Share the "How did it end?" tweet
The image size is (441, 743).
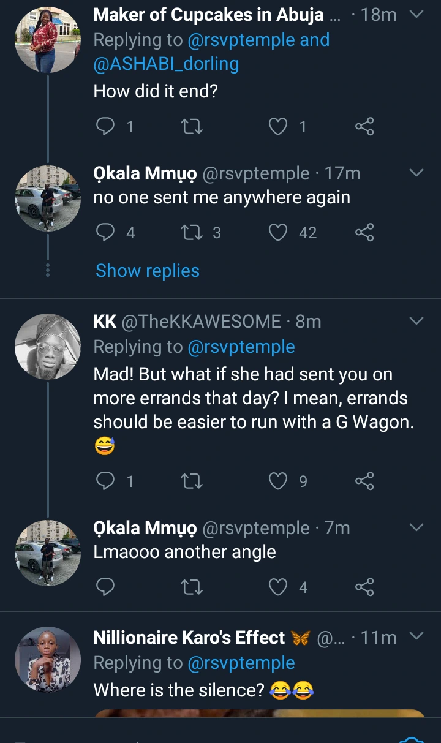click(364, 127)
